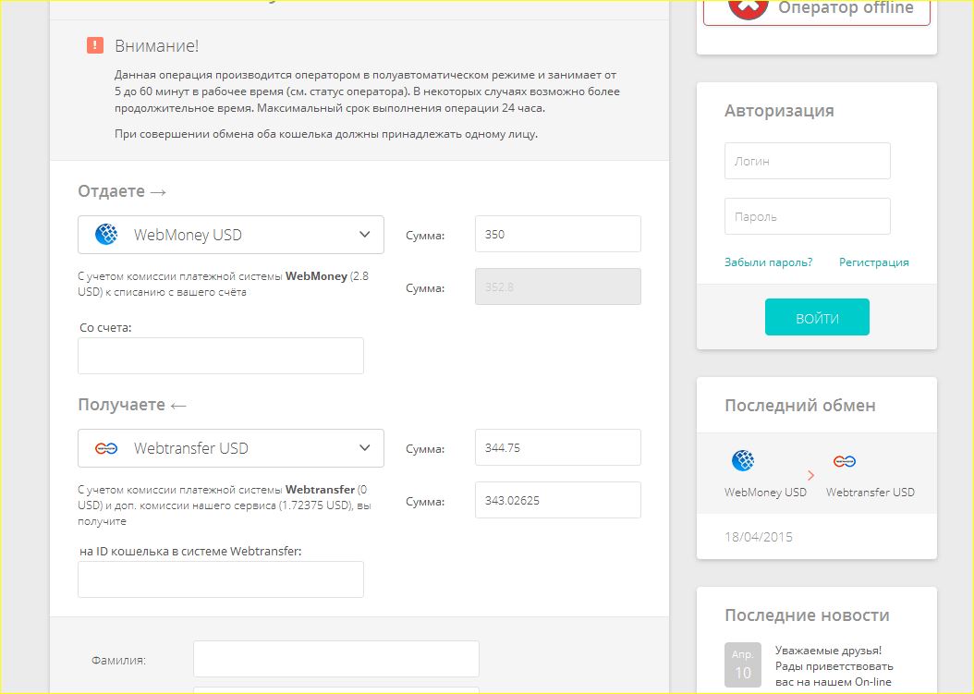974x694 pixels.
Task: Click the red arrow between exchange currencies
Action: [810, 475]
